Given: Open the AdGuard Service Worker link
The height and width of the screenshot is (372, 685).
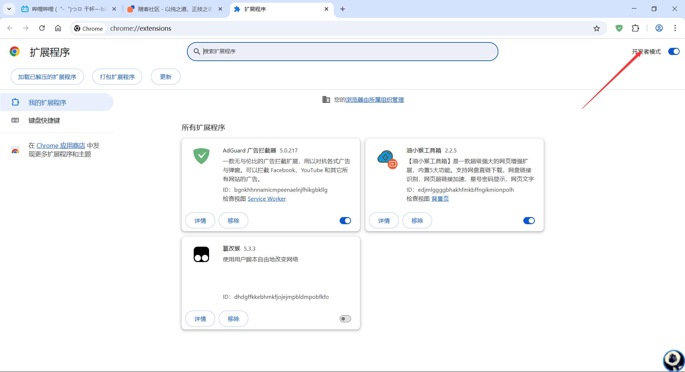Looking at the screenshot, I should click(267, 198).
